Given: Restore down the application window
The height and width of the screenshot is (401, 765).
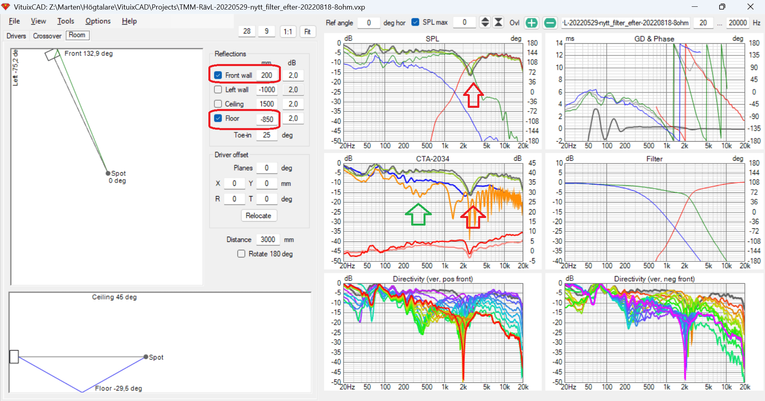Looking at the screenshot, I should click(x=722, y=7).
